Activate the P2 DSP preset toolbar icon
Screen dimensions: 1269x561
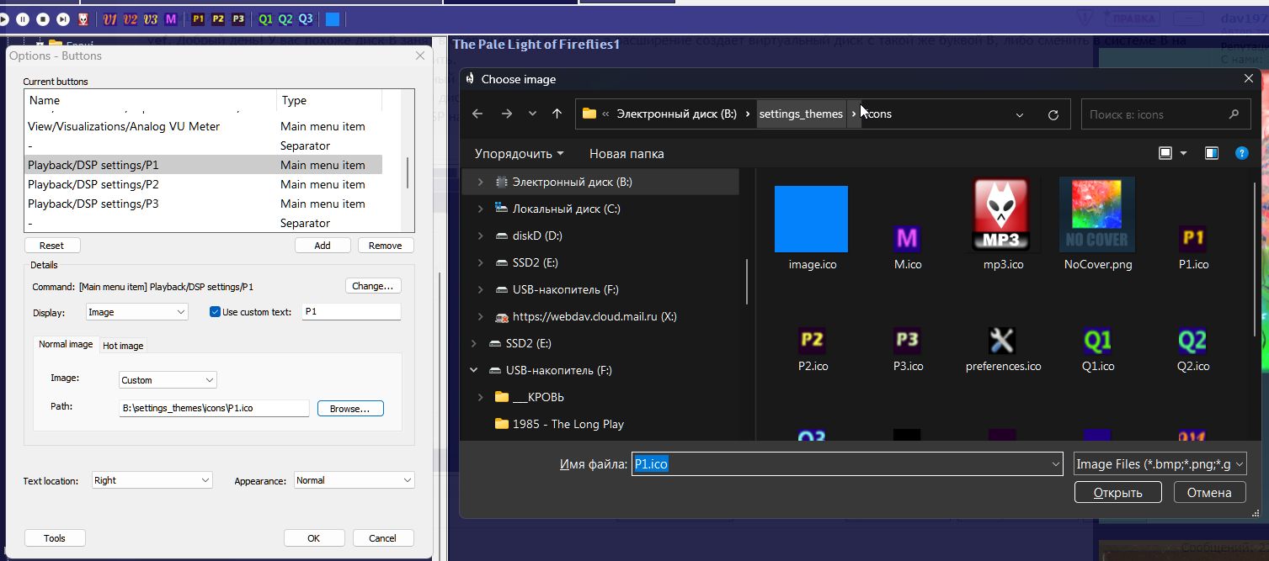click(x=218, y=19)
